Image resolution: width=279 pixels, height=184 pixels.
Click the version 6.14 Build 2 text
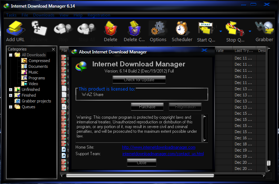tap(139, 71)
